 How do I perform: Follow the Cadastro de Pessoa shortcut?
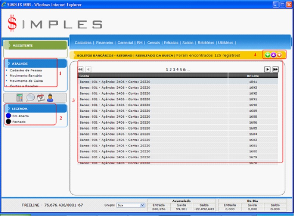coord(26,70)
